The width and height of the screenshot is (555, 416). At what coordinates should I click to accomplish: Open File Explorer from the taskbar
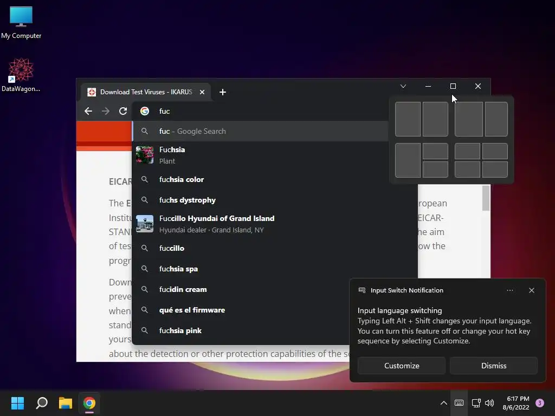66,403
